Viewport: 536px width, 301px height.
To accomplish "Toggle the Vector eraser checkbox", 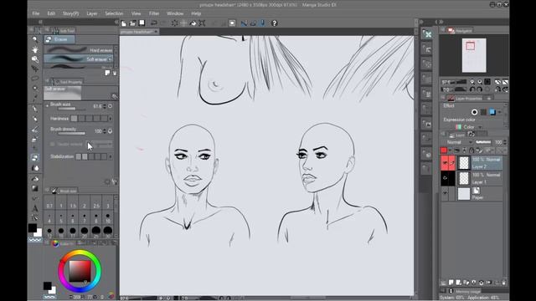I will [x=52, y=145].
